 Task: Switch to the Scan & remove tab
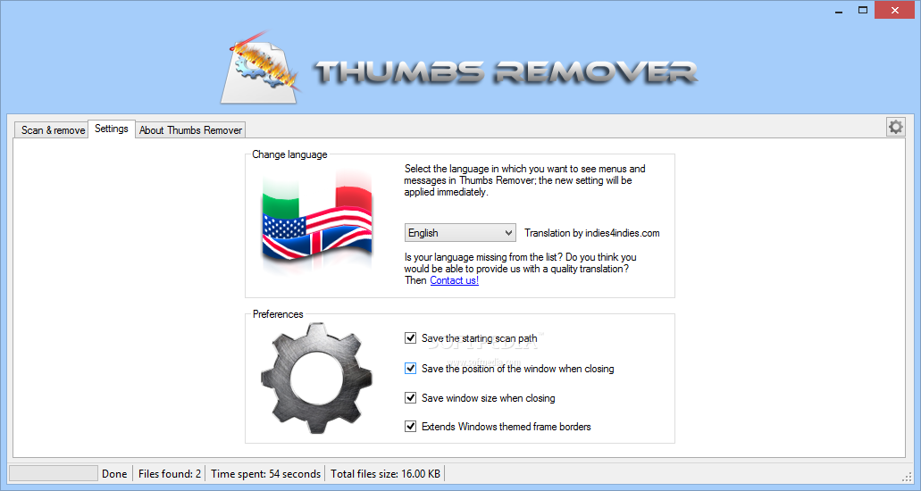[x=53, y=129]
